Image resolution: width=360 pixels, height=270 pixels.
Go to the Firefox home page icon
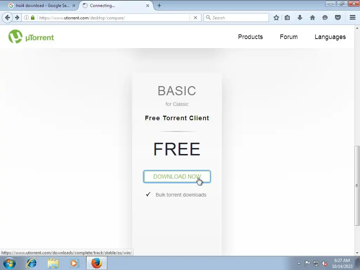tap(313, 18)
